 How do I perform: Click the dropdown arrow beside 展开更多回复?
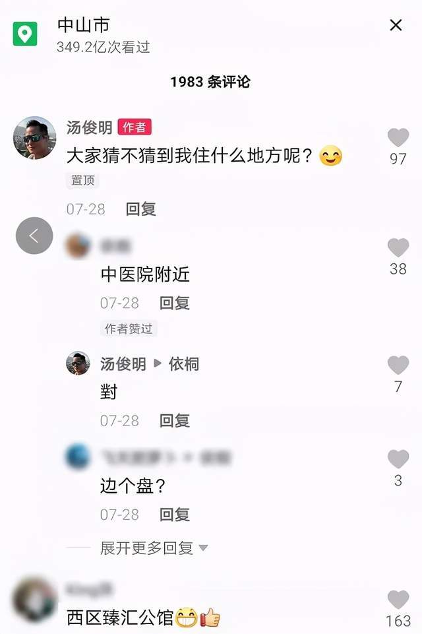[x=203, y=548]
